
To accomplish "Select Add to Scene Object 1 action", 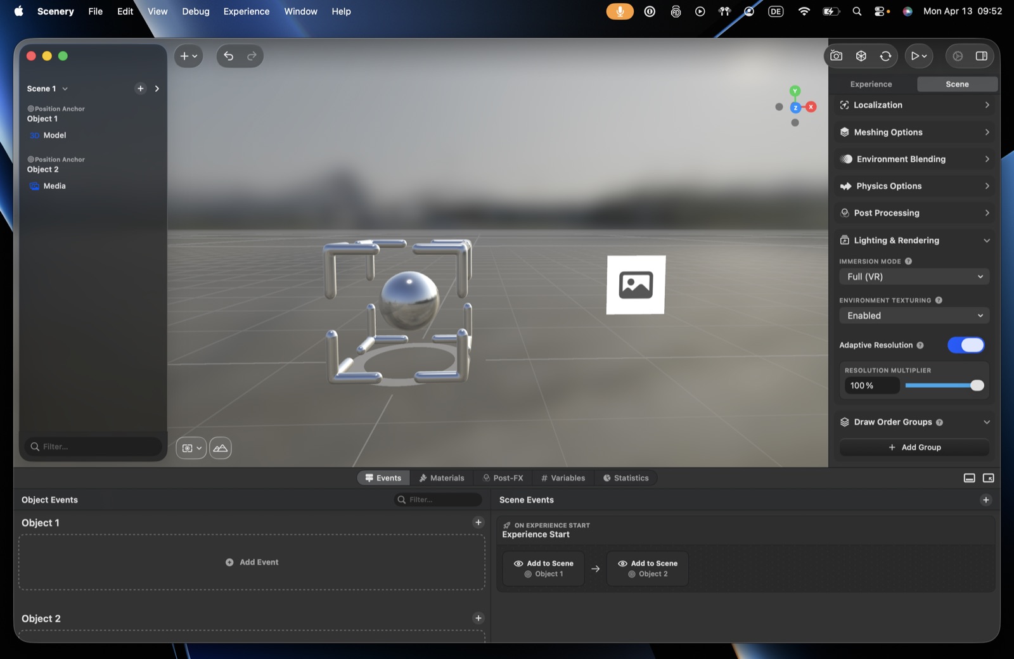I will [544, 568].
